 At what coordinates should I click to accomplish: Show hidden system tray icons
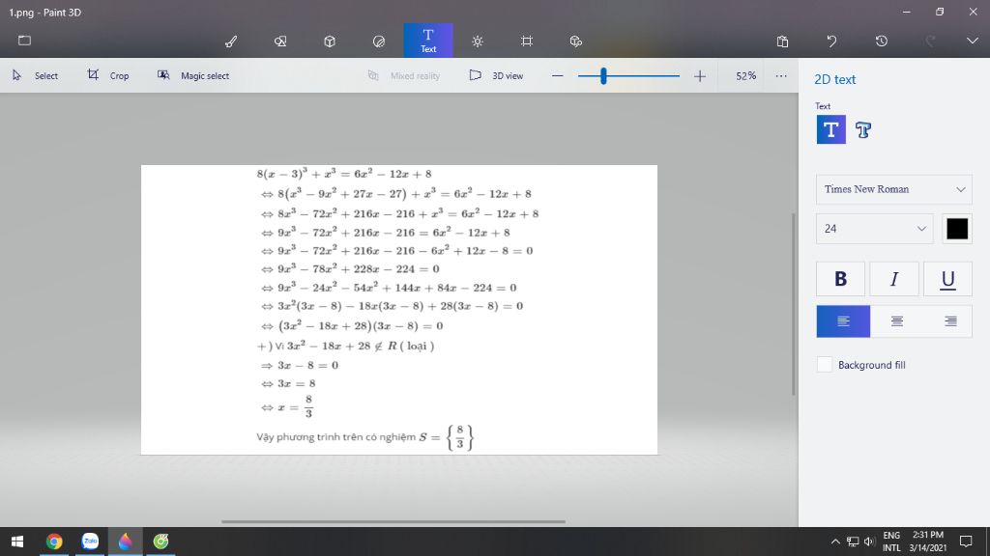tap(835, 542)
